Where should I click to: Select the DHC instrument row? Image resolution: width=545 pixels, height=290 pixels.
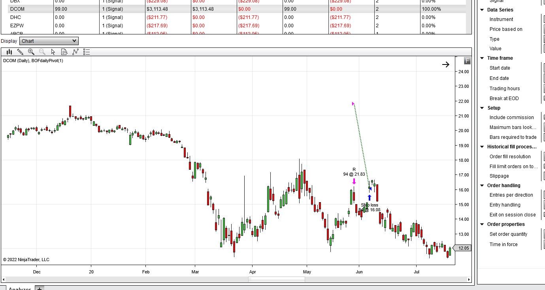click(x=237, y=17)
